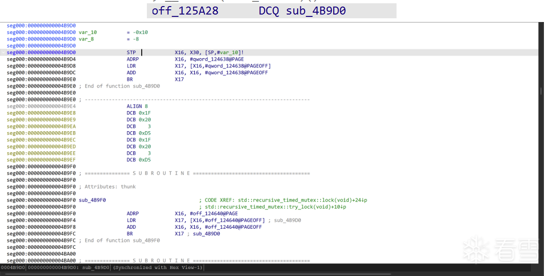Click the horizontal scrollbar below the status bar
The height and width of the screenshot is (276, 550).
(x=198, y=274)
